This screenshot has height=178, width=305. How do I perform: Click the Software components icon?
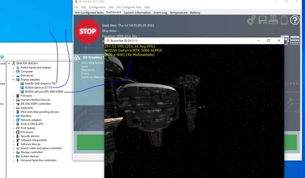(x=18, y=140)
